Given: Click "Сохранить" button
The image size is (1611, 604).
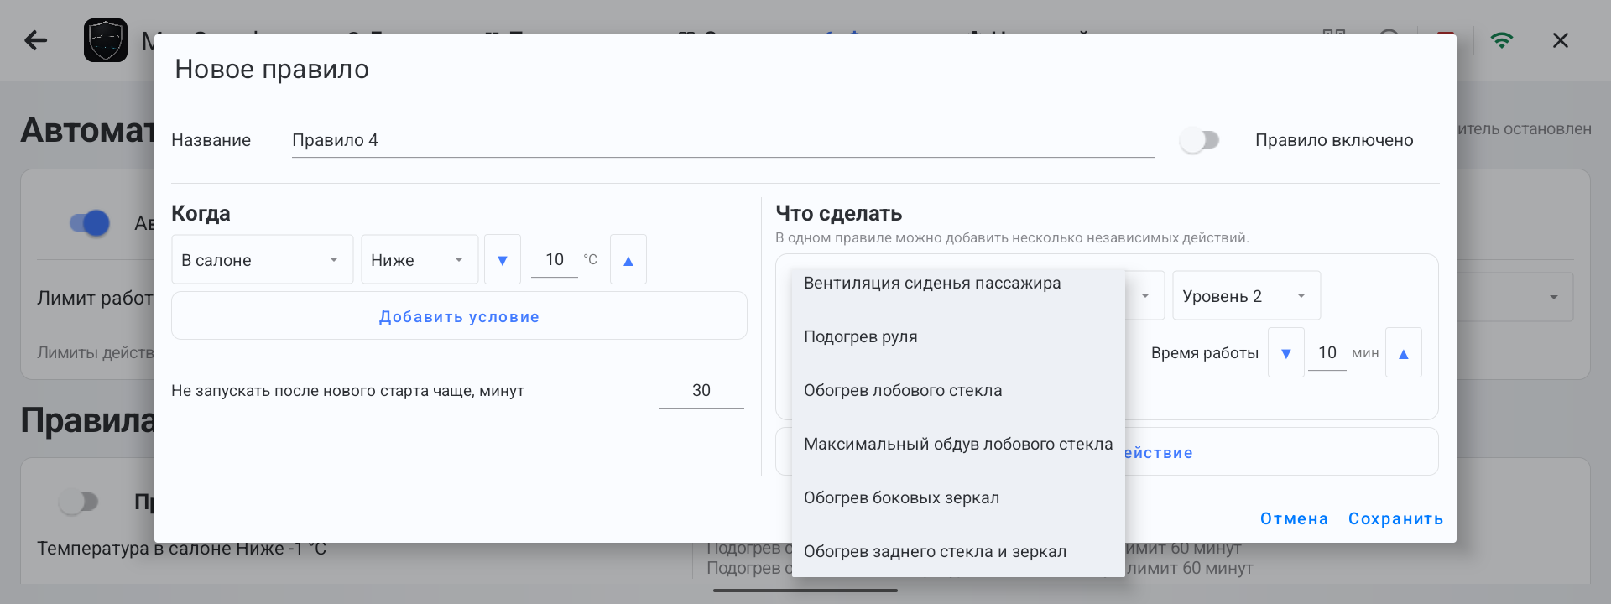Looking at the screenshot, I should coord(1395,519).
